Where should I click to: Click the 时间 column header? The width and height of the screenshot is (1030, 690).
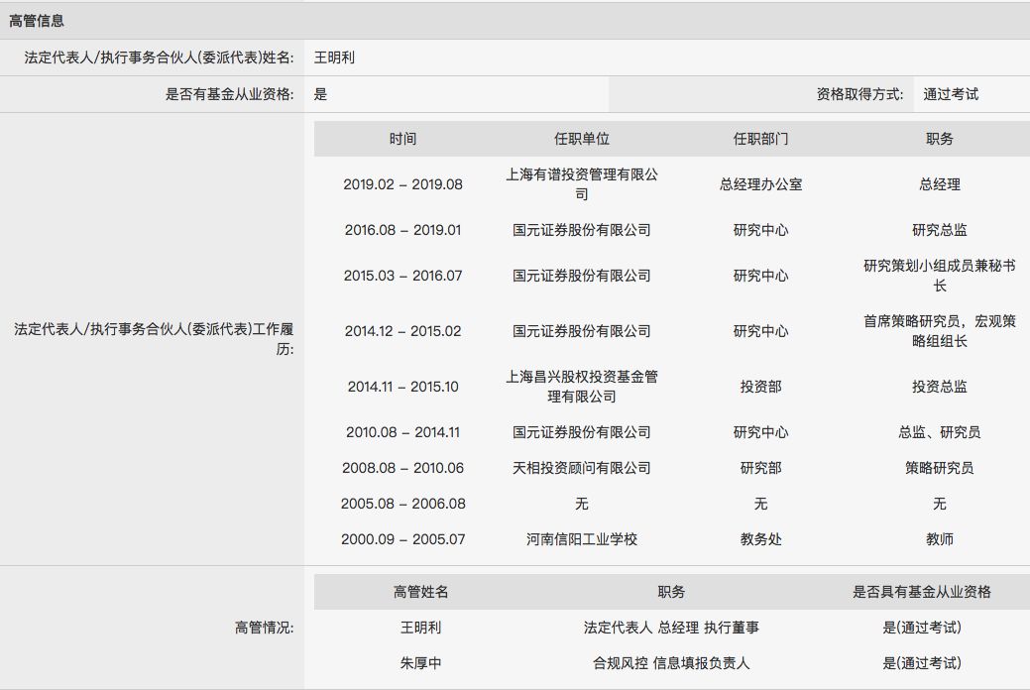[x=402, y=139]
